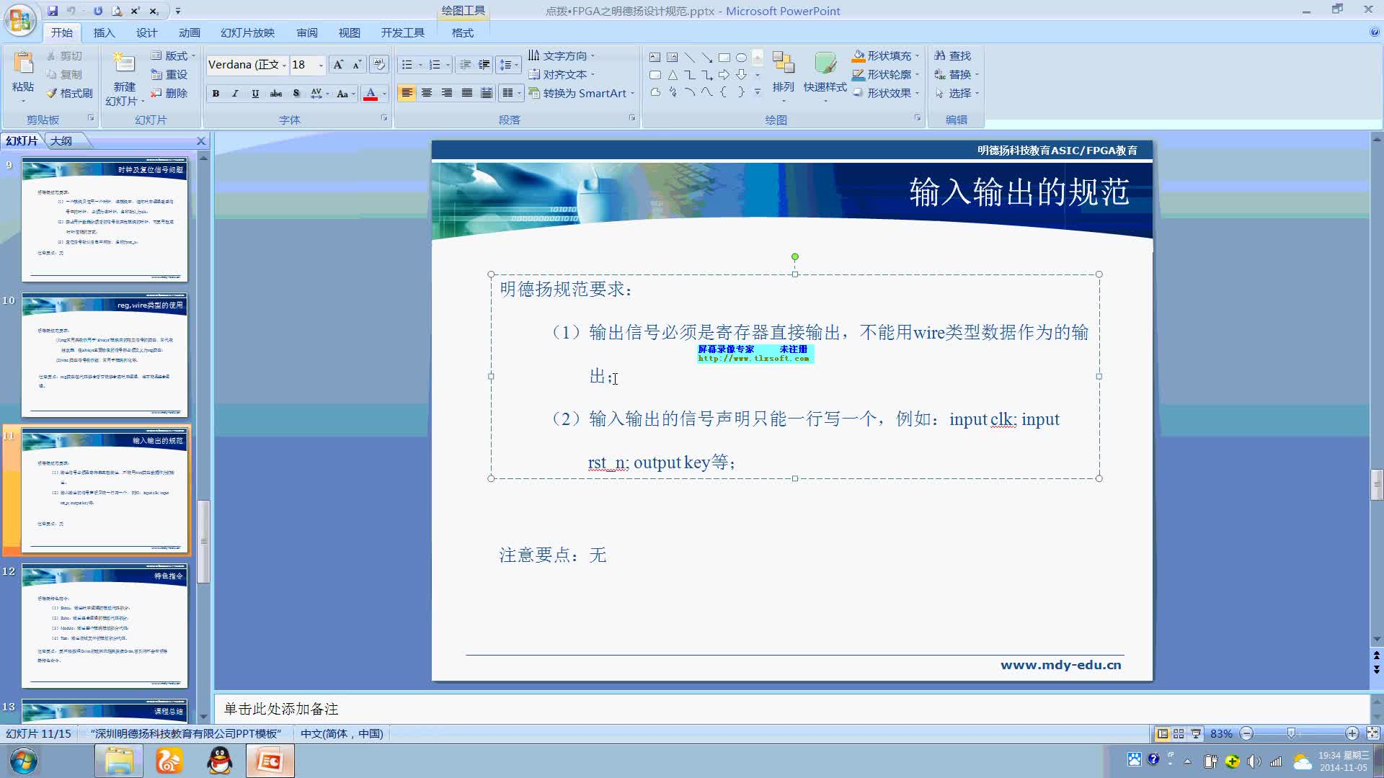This screenshot has width=1384, height=778.
Task: Open the Format (格式) drawing tools tab
Action: point(462,32)
